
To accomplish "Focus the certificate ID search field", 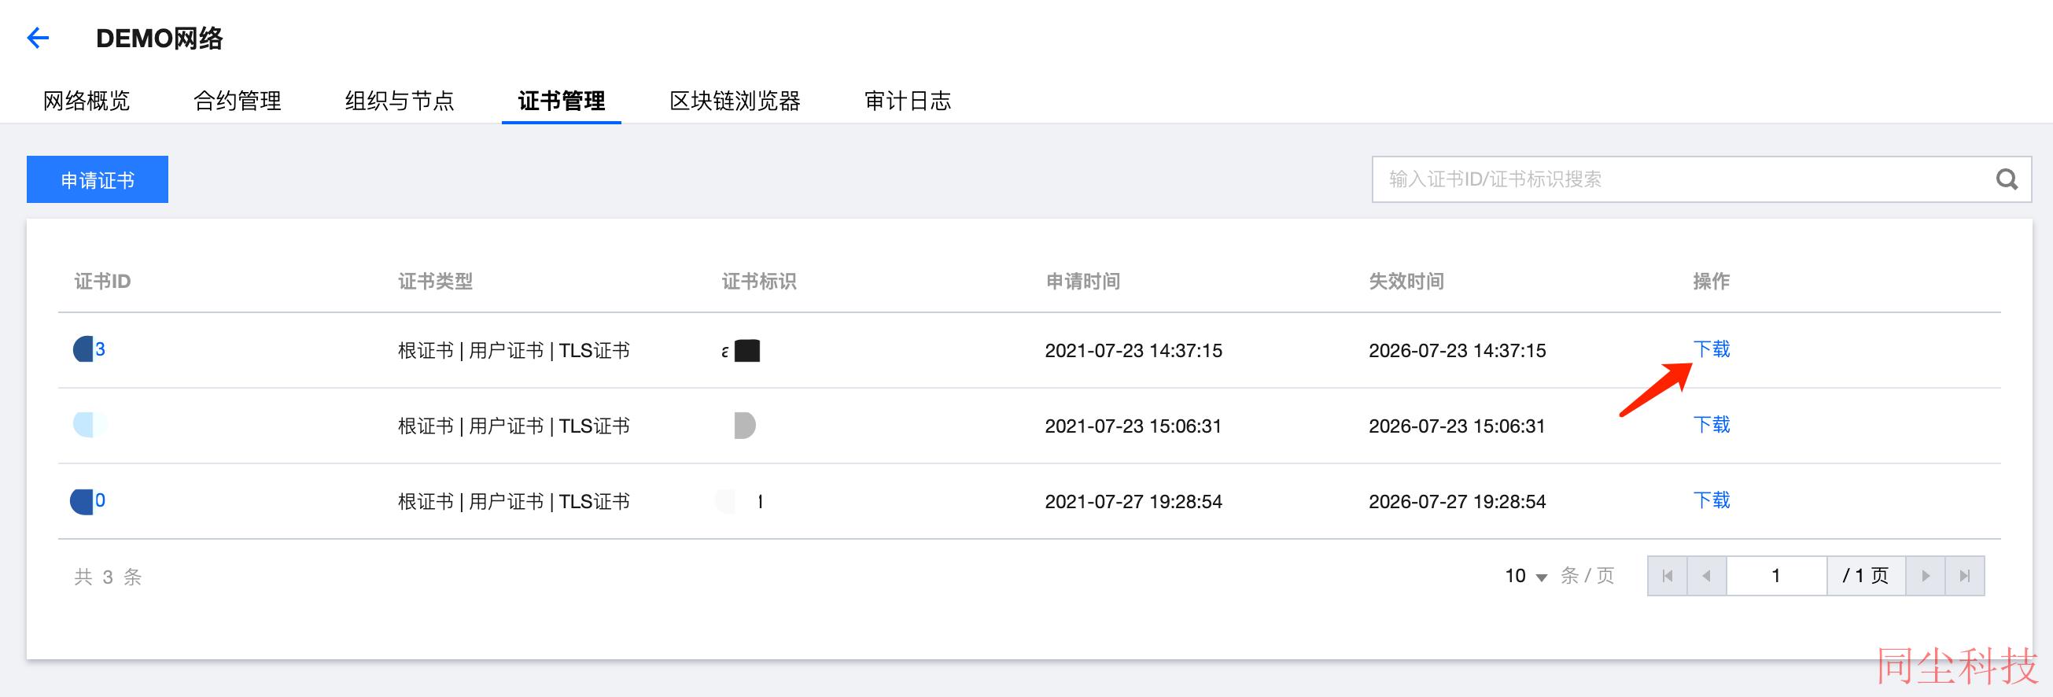I will point(1682,179).
